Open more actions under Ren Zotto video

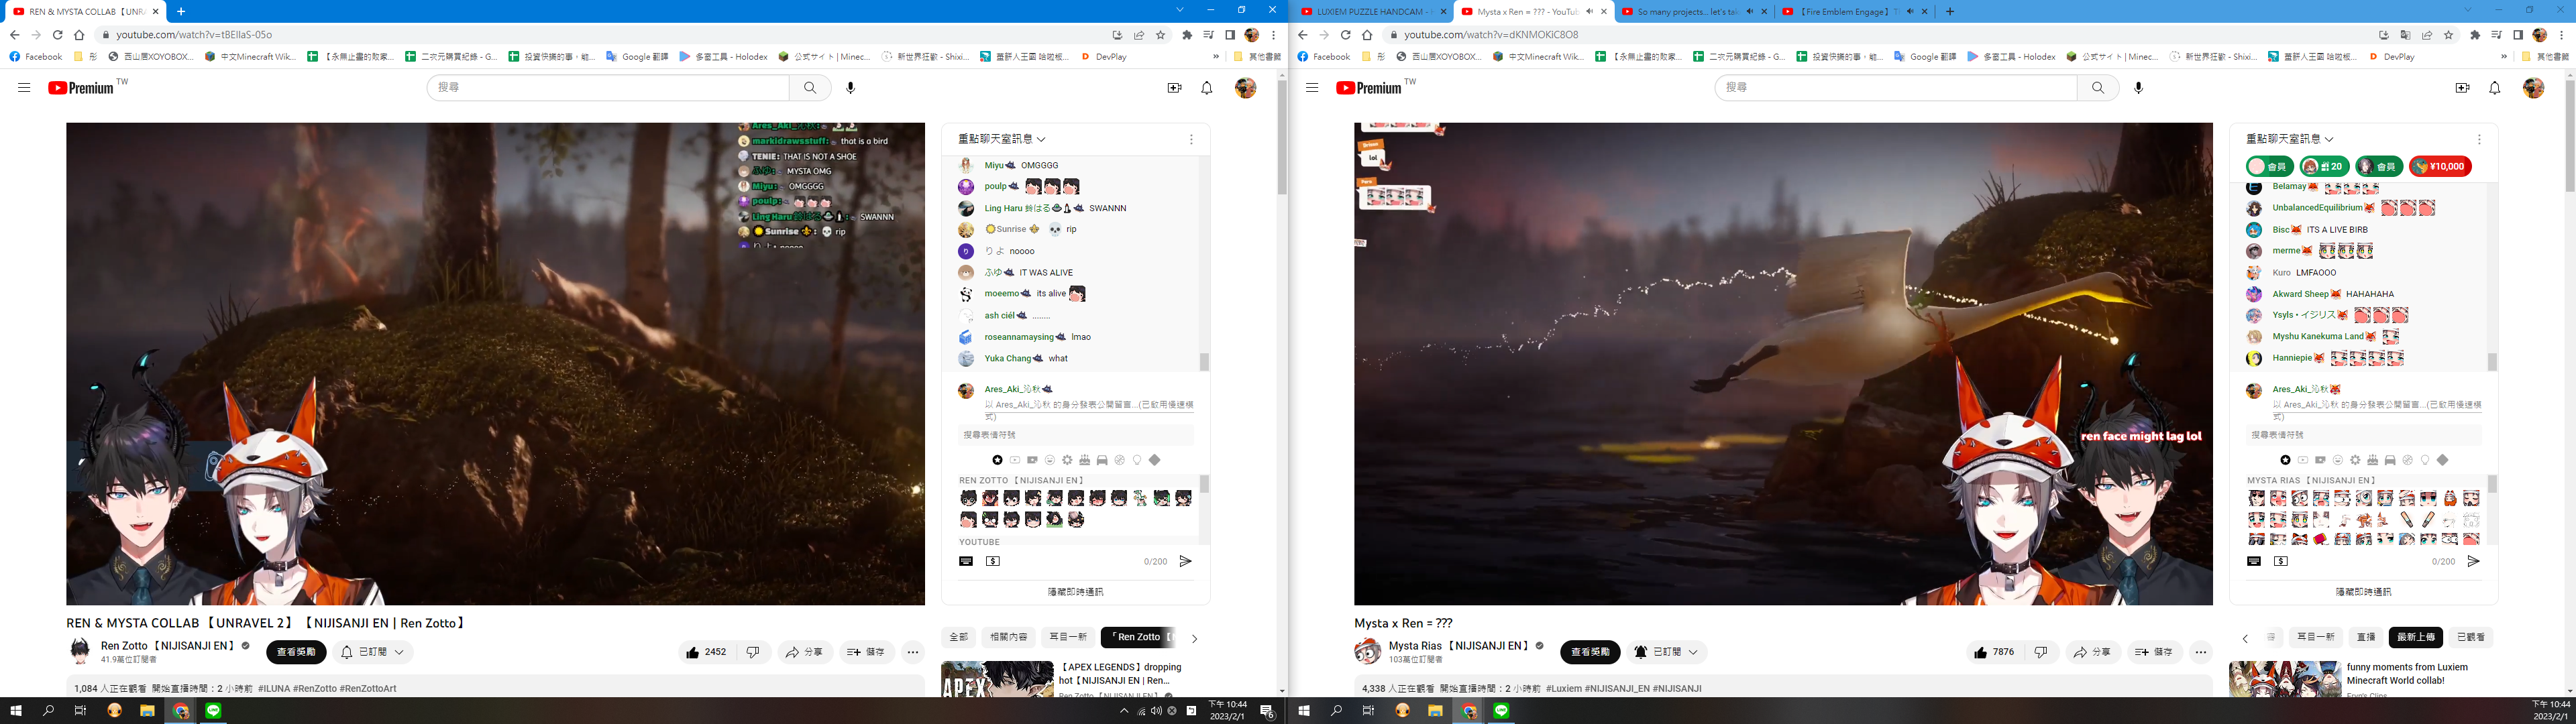(x=913, y=652)
